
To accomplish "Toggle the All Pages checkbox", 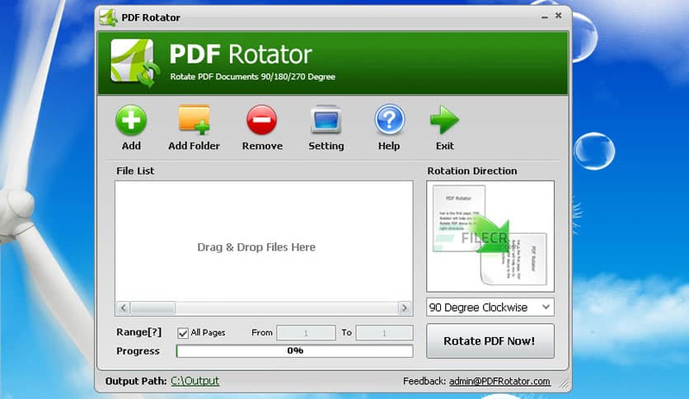I will tap(183, 333).
